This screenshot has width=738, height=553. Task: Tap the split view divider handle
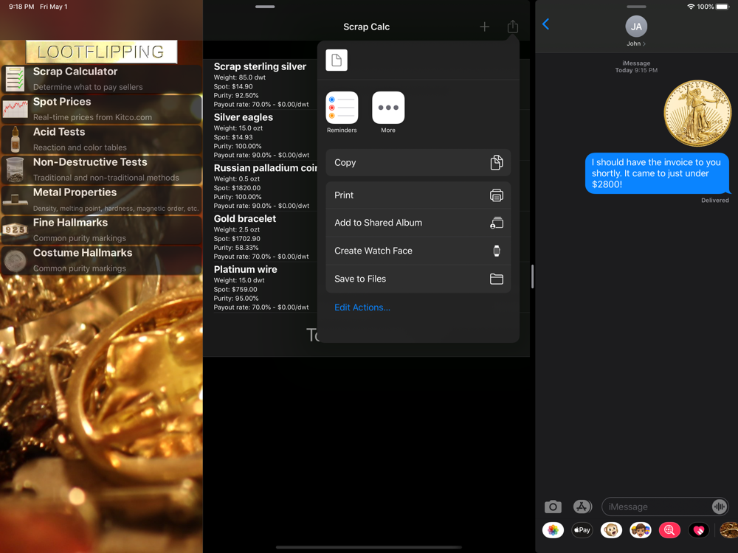pos(532,276)
